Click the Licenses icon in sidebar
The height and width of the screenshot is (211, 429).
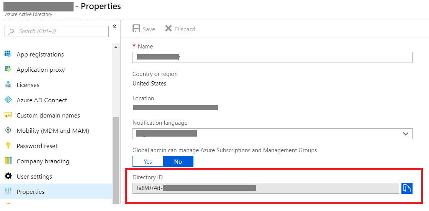[8, 85]
